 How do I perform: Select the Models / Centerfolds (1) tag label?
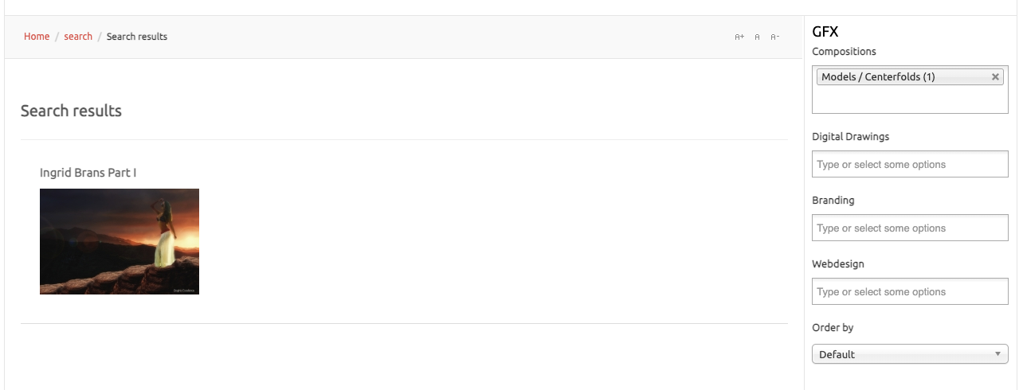pyautogui.click(x=878, y=77)
